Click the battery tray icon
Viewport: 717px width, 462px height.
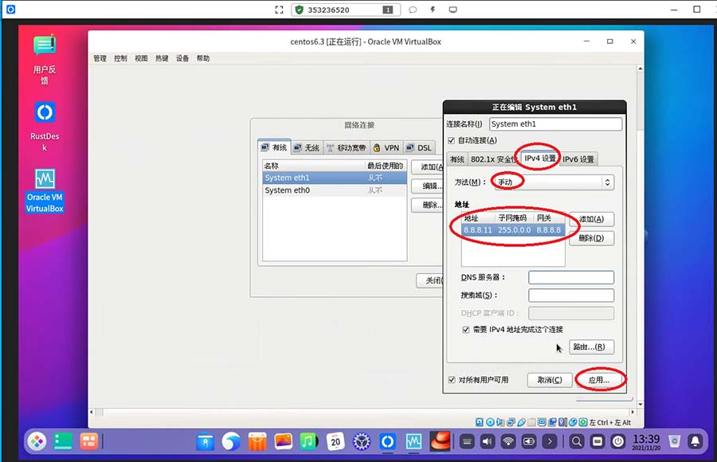(x=529, y=441)
